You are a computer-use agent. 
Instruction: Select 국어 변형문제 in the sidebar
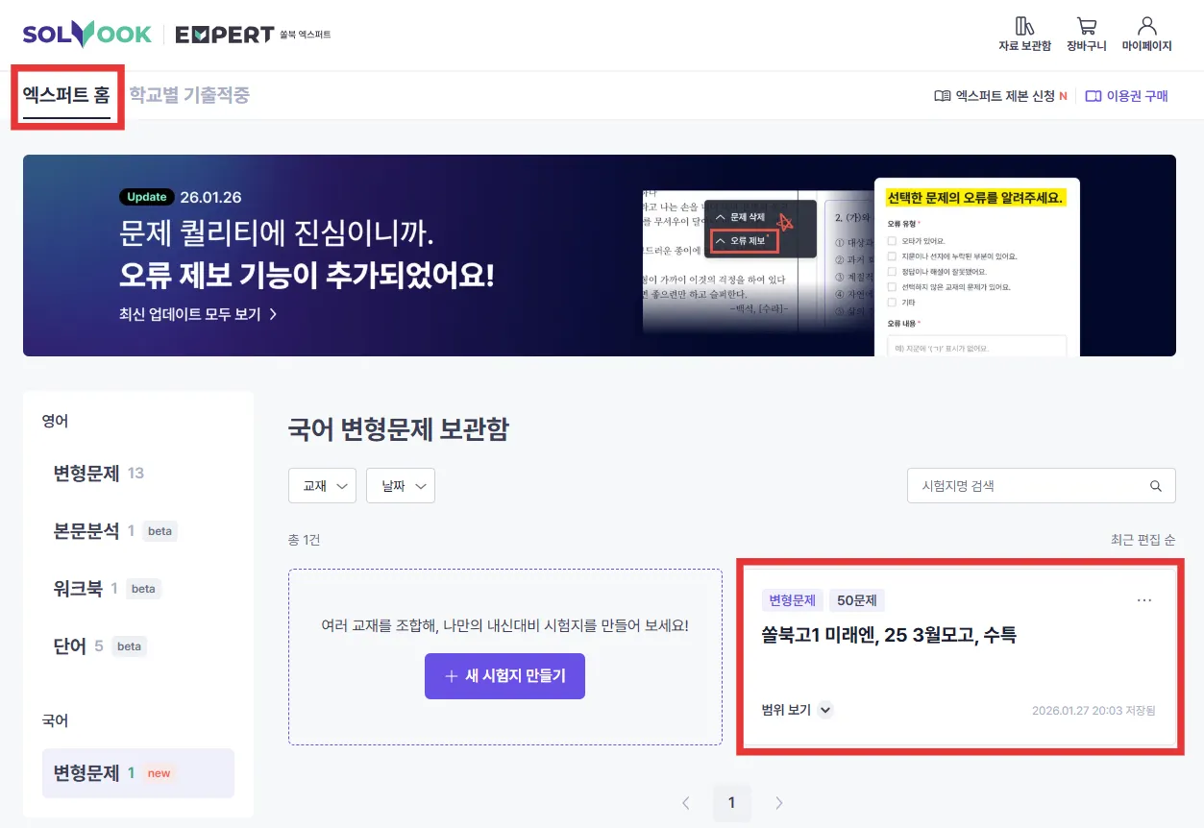[138, 773]
